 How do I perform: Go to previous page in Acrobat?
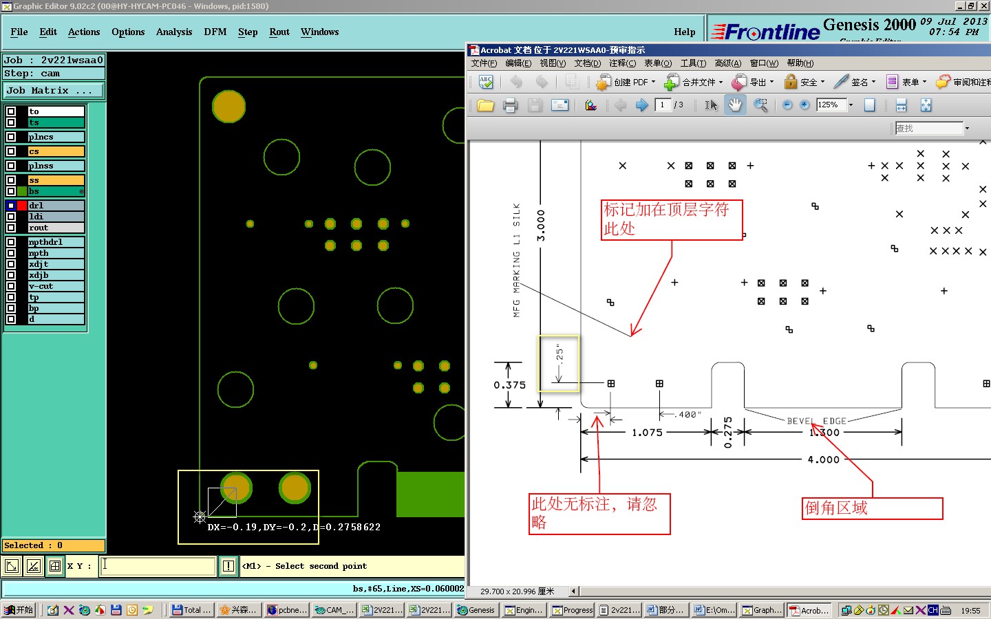pos(620,105)
